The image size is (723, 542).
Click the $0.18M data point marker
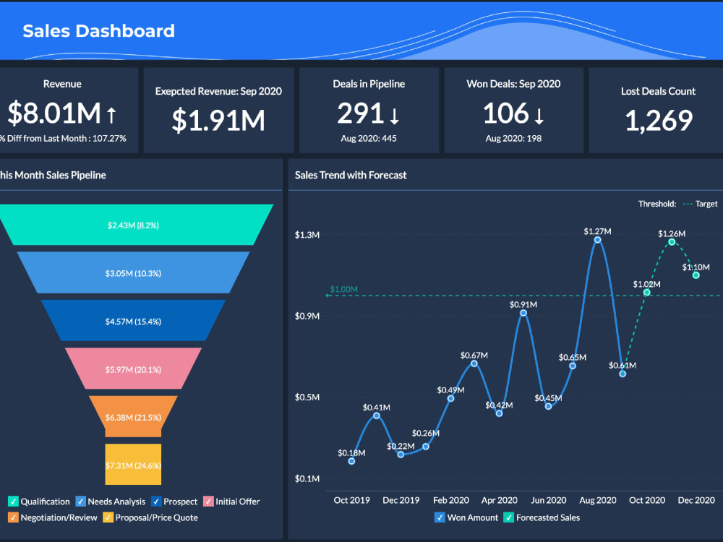click(351, 461)
